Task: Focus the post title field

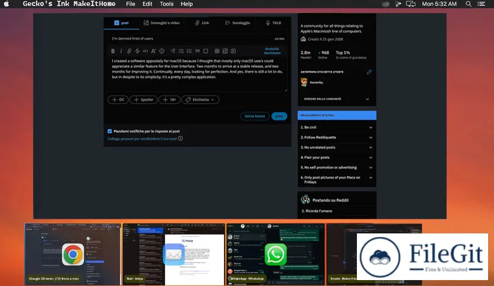Action: [197, 38]
